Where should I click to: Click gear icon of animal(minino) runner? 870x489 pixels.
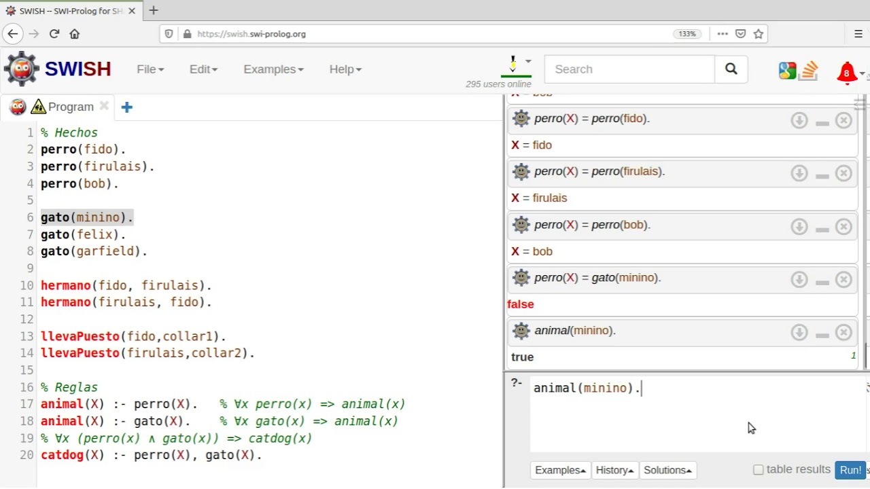521,331
